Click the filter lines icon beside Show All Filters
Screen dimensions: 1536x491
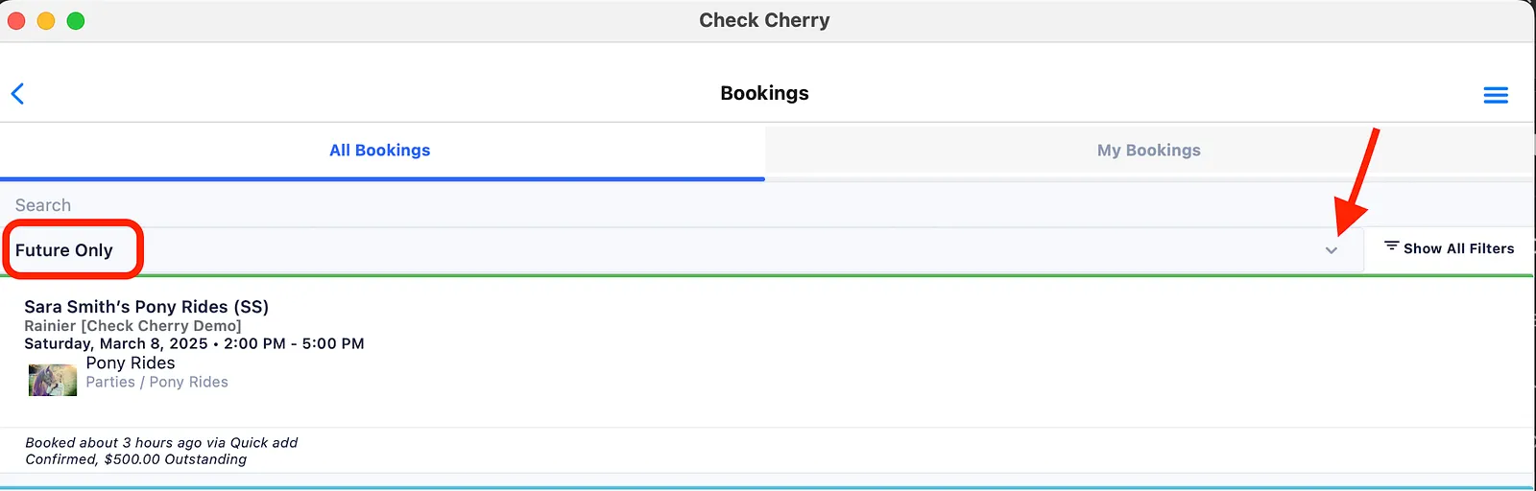click(x=1391, y=246)
